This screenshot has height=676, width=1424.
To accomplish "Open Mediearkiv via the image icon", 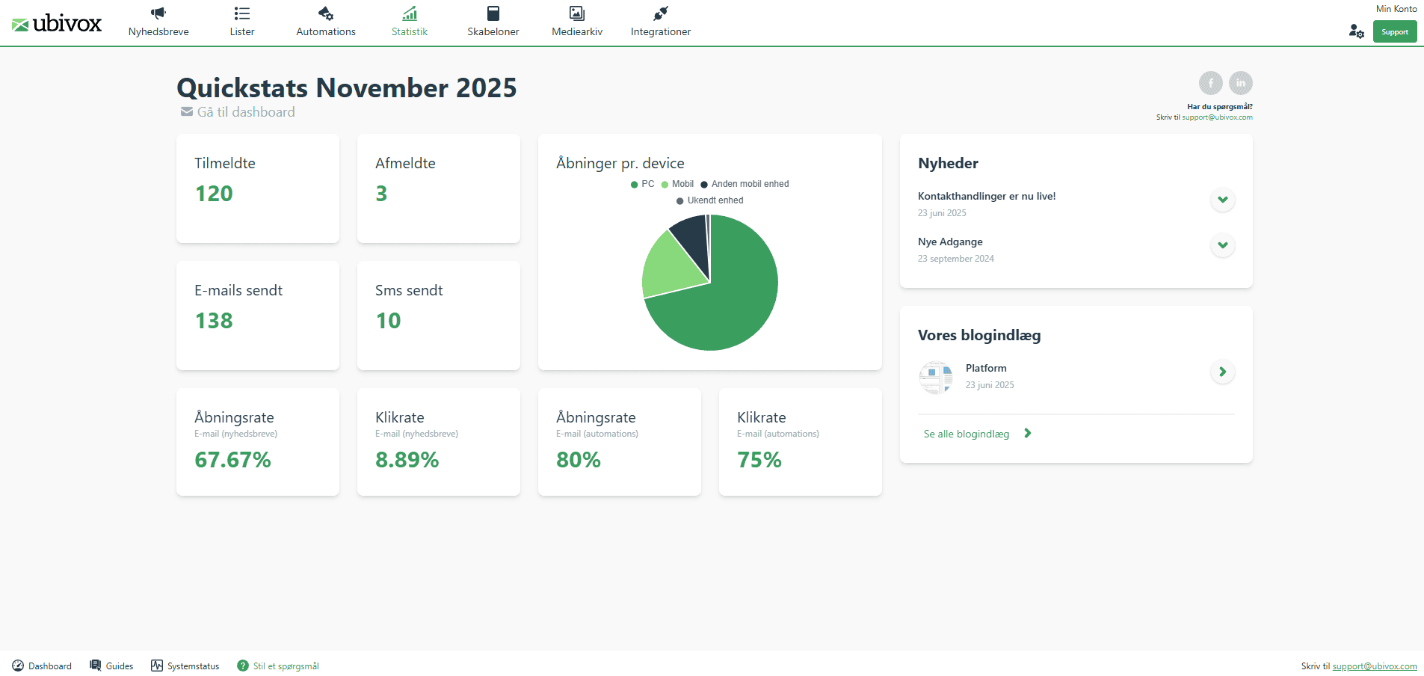I will [576, 13].
